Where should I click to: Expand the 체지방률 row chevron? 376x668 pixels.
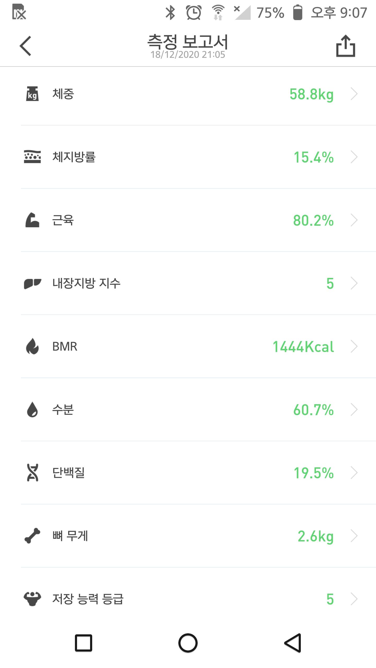click(x=354, y=157)
